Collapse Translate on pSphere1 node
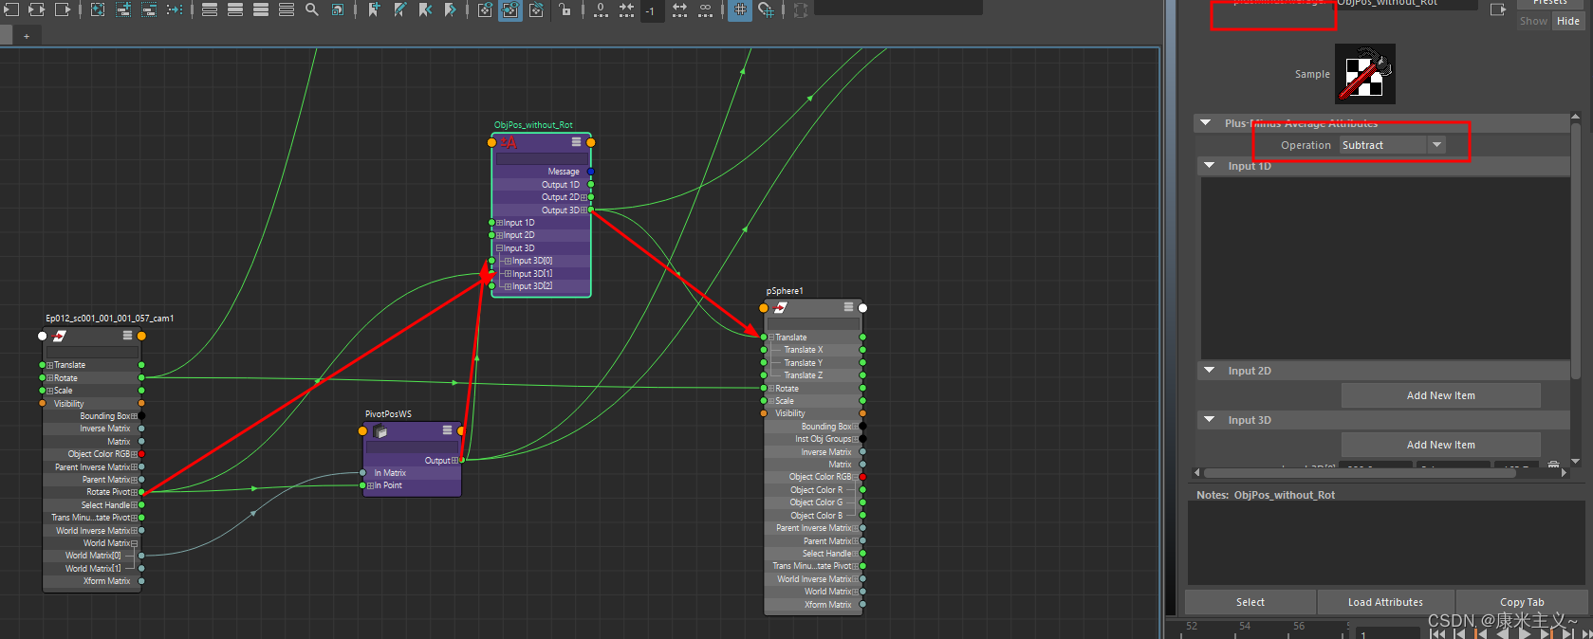 771,338
